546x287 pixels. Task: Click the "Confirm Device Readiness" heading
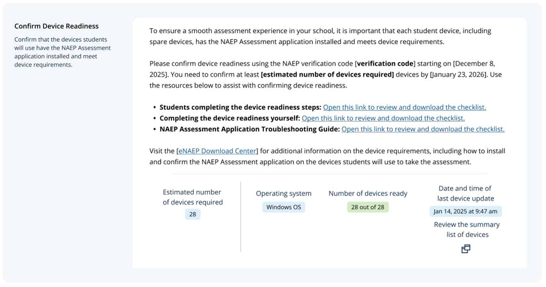[x=56, y=26]
